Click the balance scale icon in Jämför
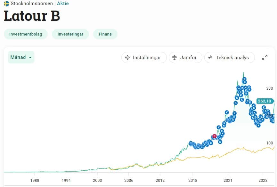277x187 pixels. point(175,58)
